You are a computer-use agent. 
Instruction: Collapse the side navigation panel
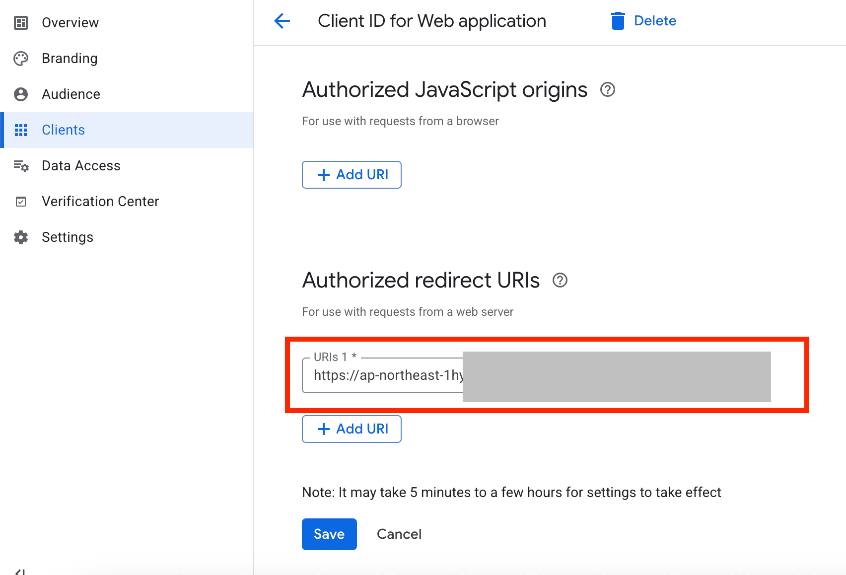(x=20, y=571)
